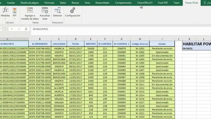This screenshot has height=119, width=211.
Task: Switch to the Diseño de página tab
Action: [x=30, y=3]
